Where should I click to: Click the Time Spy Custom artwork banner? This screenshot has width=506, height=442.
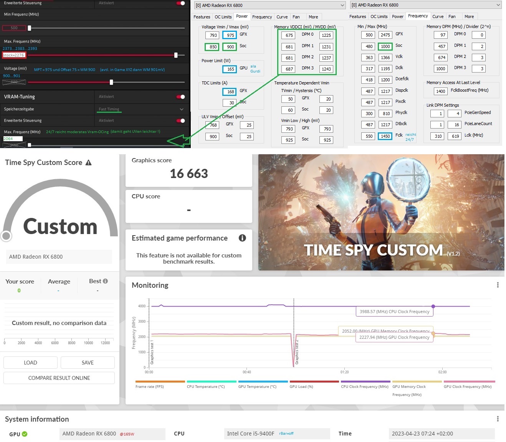point(381,212)
